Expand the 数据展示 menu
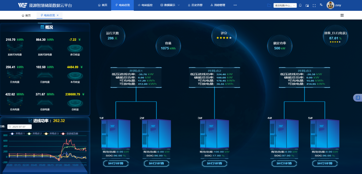362x174 pixels. pos(170,5)
